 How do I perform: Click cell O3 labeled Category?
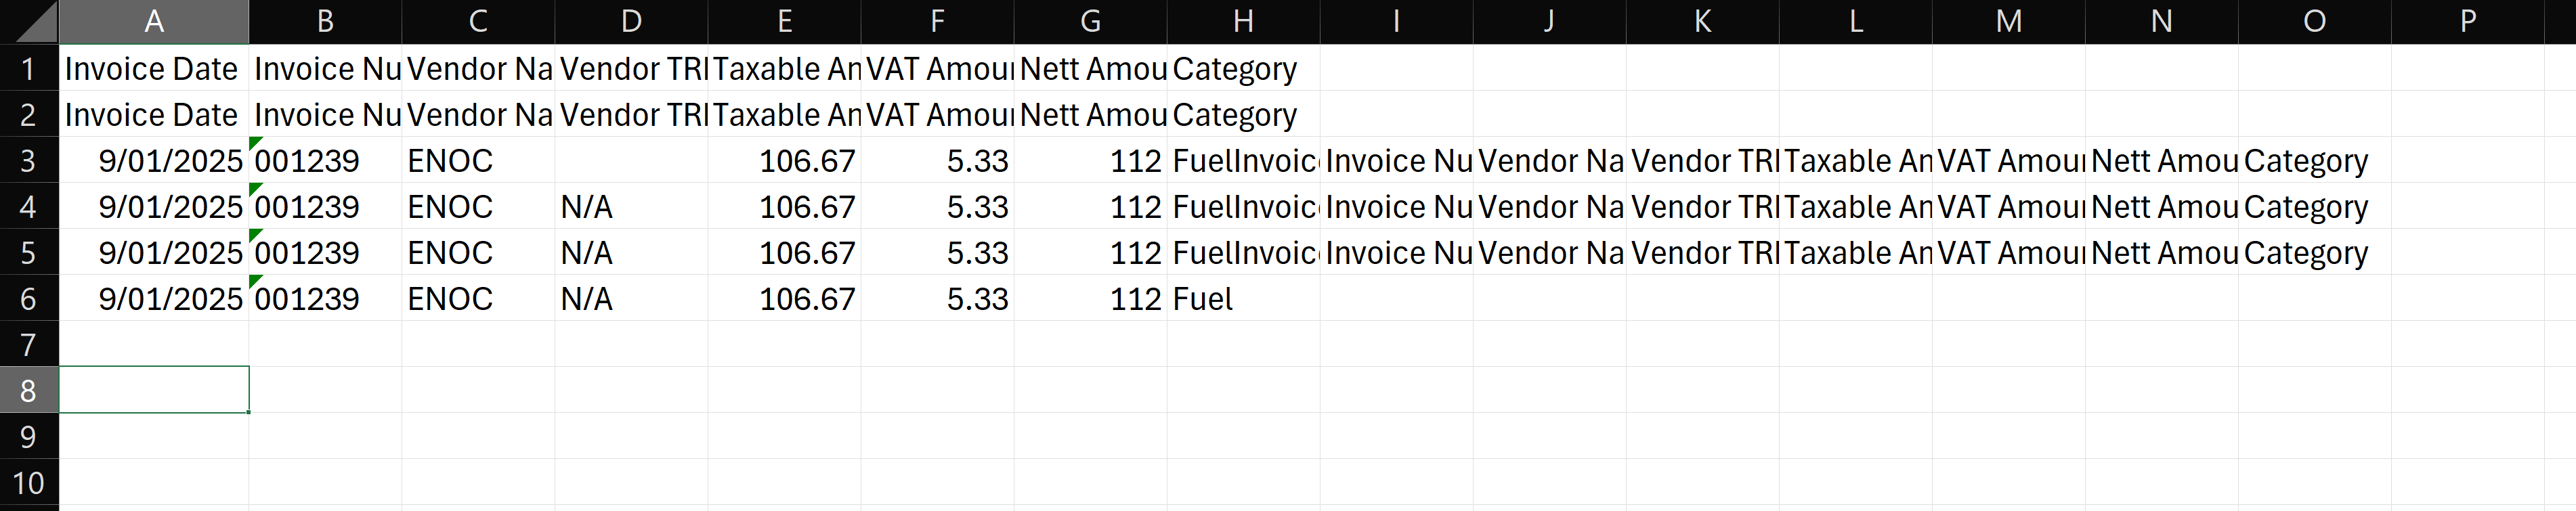click(2314, 160)
